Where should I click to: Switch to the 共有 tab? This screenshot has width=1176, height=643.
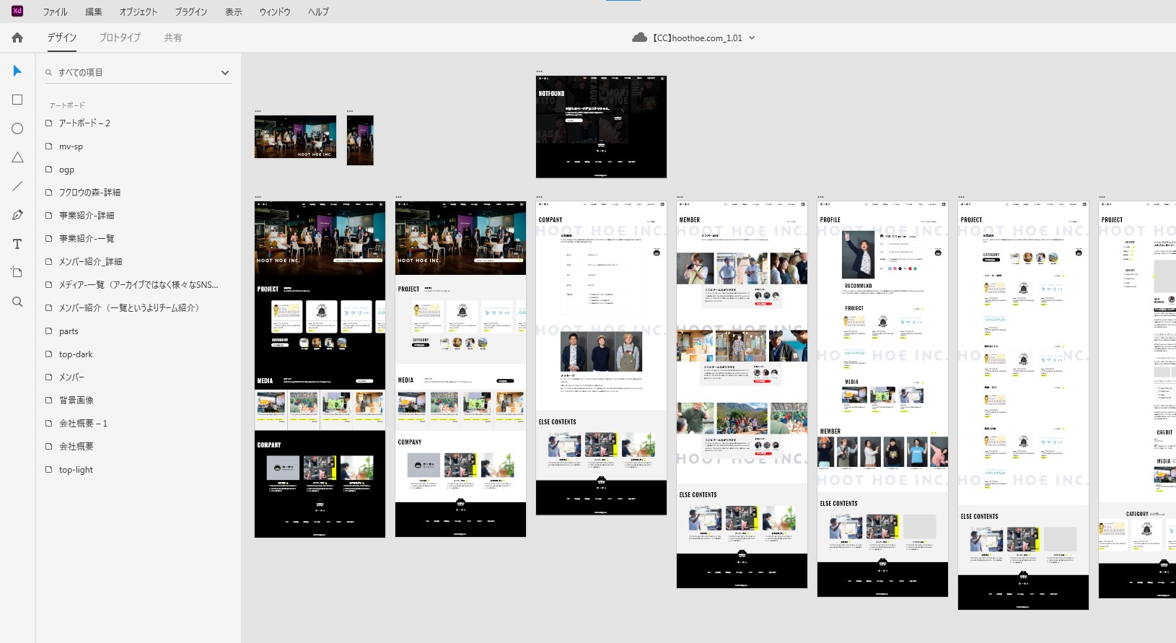pos(172,38)
